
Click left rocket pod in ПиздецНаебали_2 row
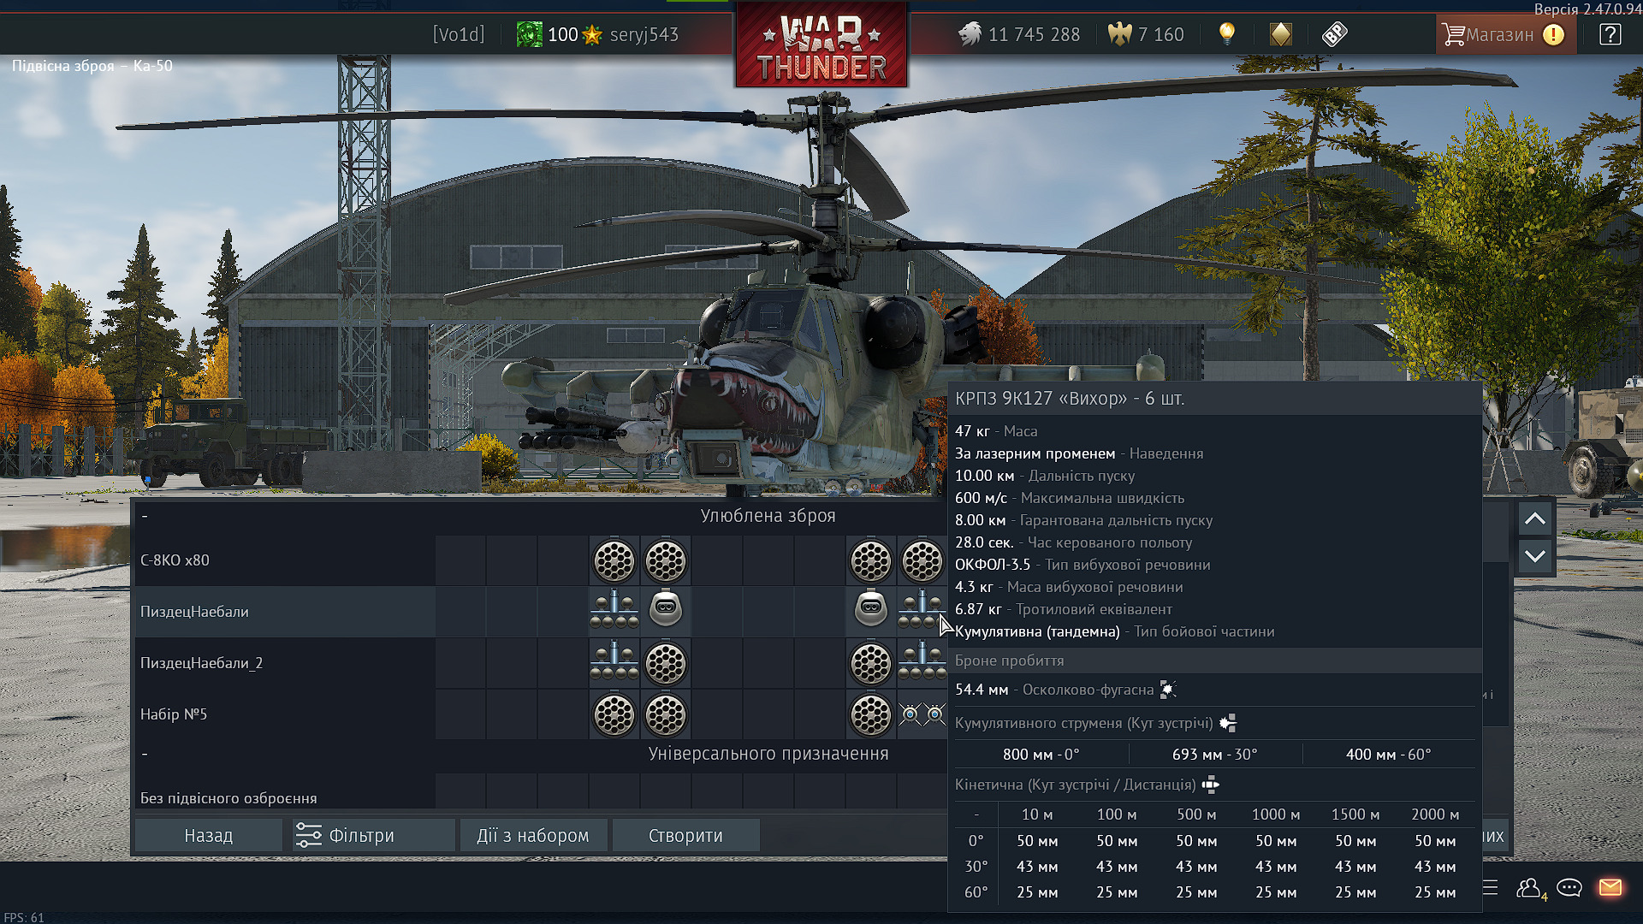(x=666, y=664)
